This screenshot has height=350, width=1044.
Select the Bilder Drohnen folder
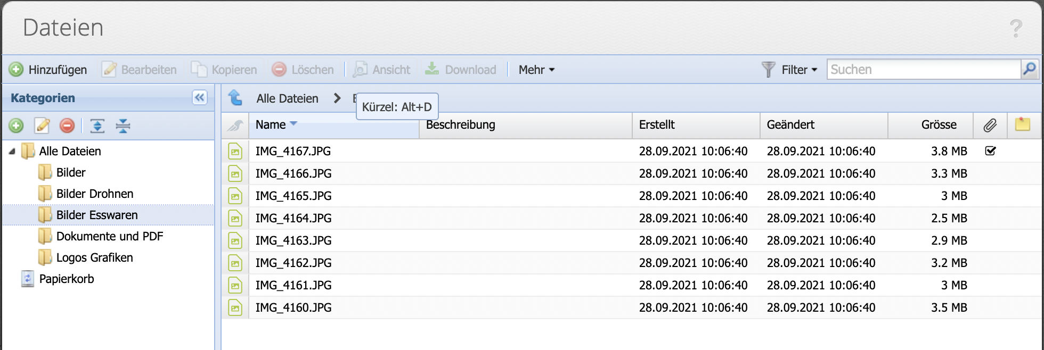pos(95,194)
